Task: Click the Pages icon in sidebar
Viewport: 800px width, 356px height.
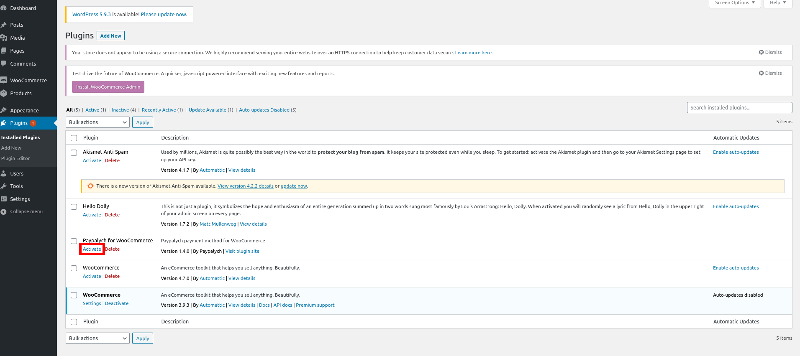Action: click(3, 51)
